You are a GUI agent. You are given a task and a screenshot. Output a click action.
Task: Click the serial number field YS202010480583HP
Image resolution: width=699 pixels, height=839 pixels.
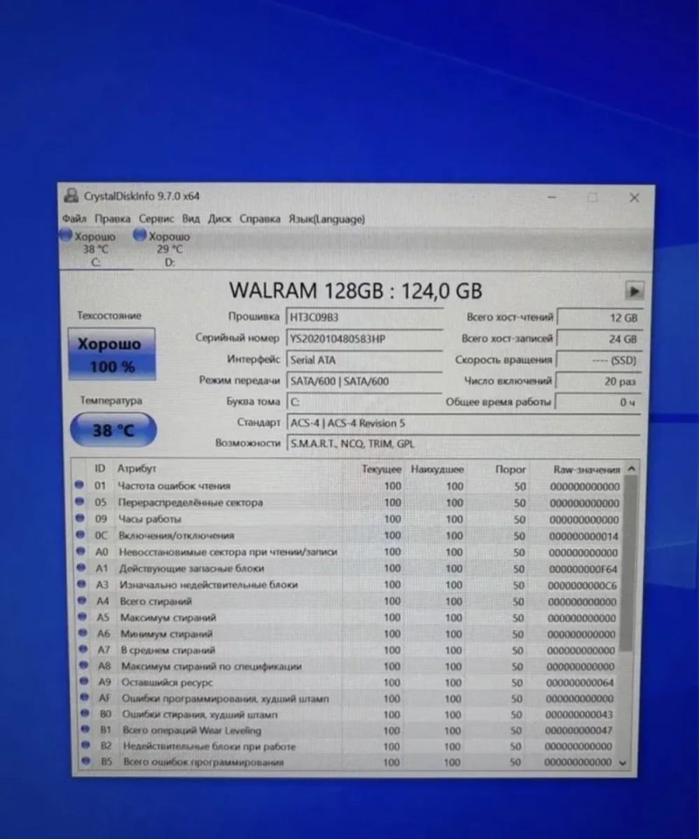click(364, 339)
